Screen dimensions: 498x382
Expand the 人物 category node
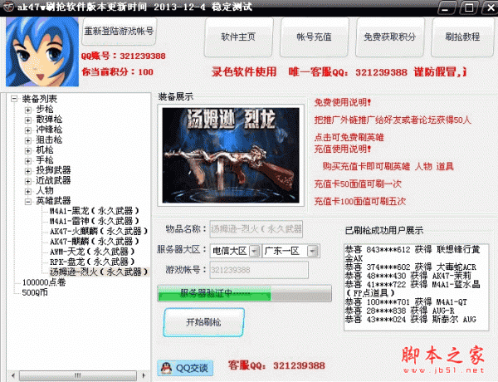click(28, 191)
